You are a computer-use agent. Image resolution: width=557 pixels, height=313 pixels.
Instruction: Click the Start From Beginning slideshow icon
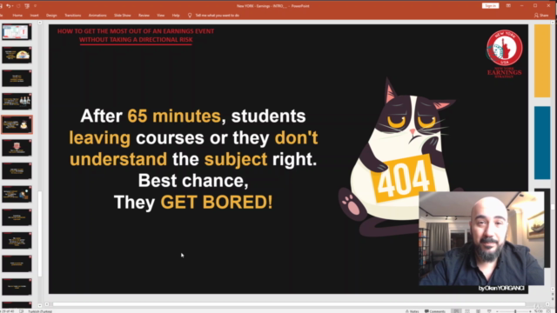pyautogui.click(x=27, y=6)
